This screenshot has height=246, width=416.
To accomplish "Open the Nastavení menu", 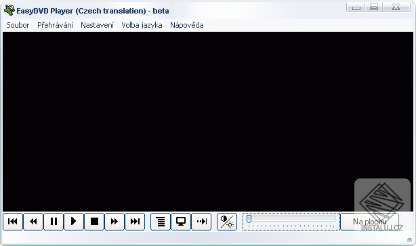I will 97,25.
